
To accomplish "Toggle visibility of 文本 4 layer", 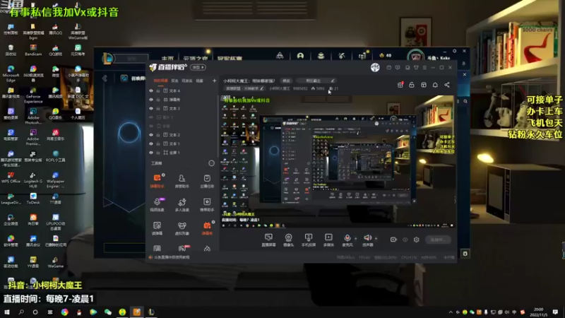I will click(151, 91).
